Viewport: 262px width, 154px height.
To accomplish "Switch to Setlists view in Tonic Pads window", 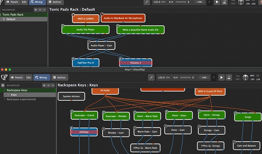I will click(55, 2).
